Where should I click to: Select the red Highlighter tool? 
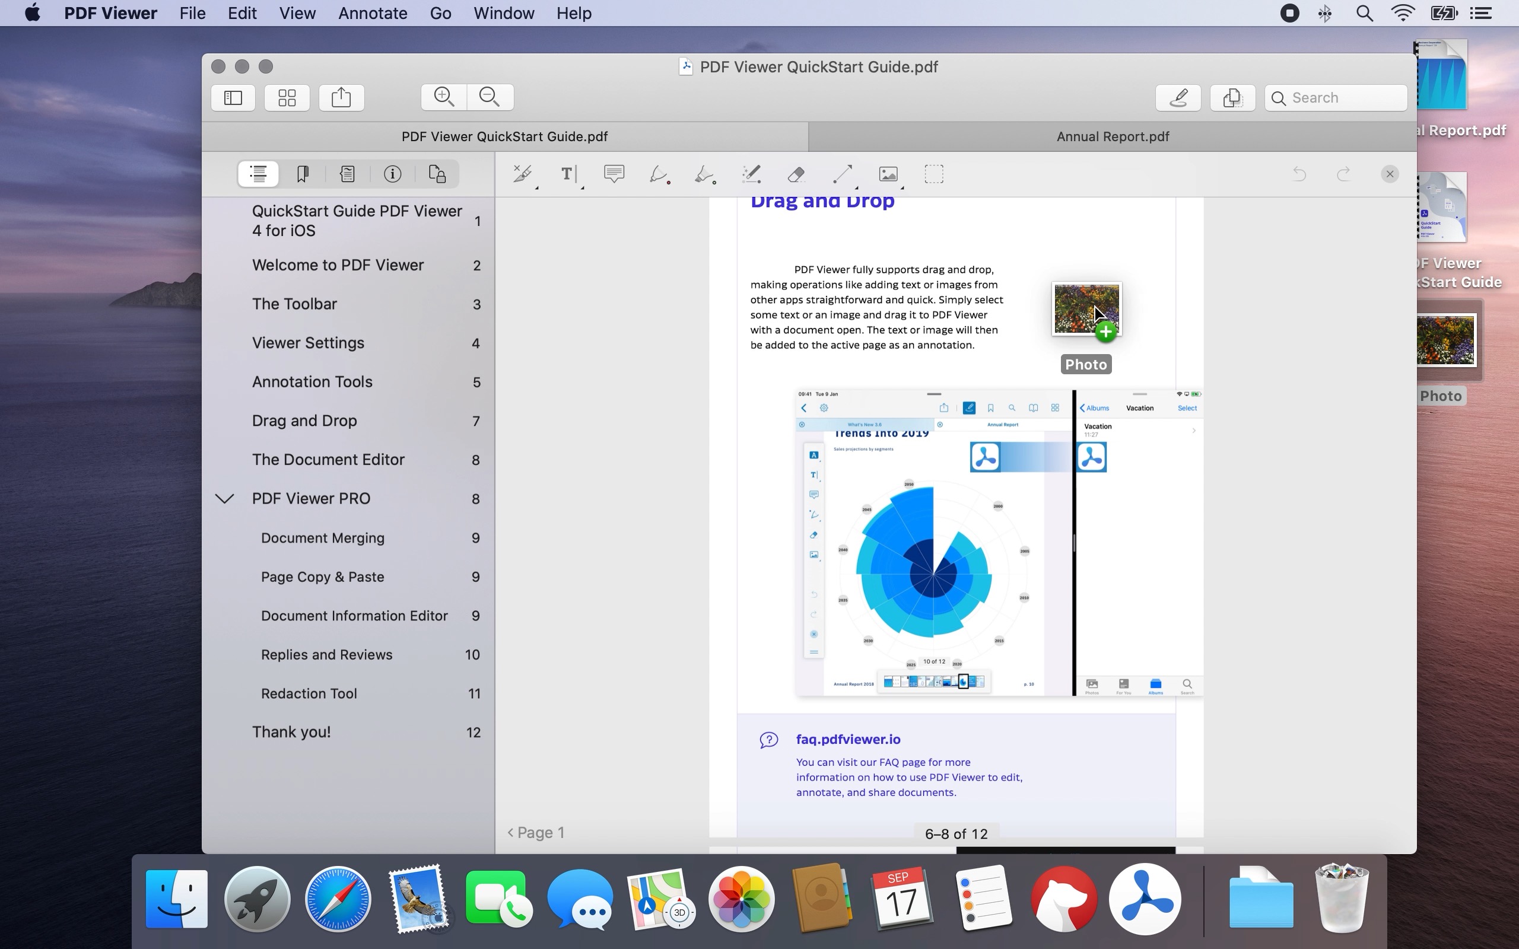659,174
